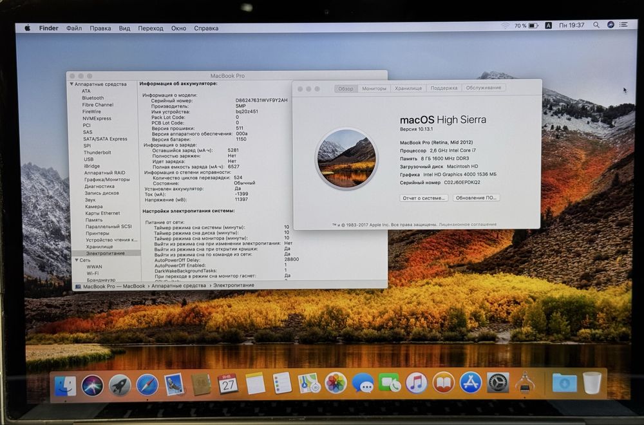Switch to the Поддержка tab
This screenshot has height=425, width=644.
point(444,88)
